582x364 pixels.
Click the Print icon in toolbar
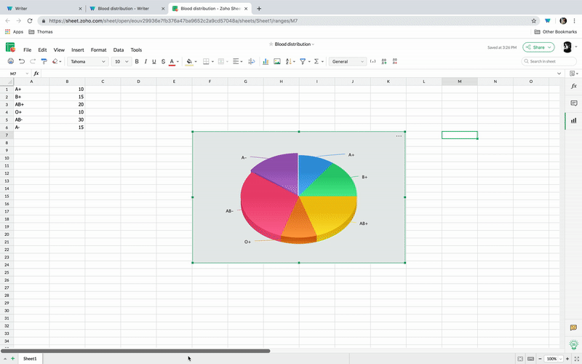(x=10, y=62)
